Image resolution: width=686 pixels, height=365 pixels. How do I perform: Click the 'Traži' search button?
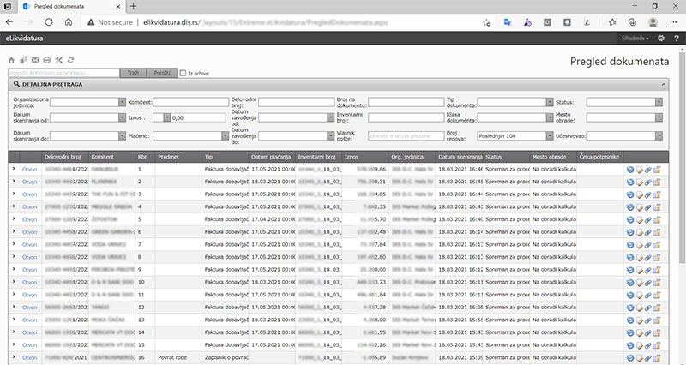tap(133, 74)
